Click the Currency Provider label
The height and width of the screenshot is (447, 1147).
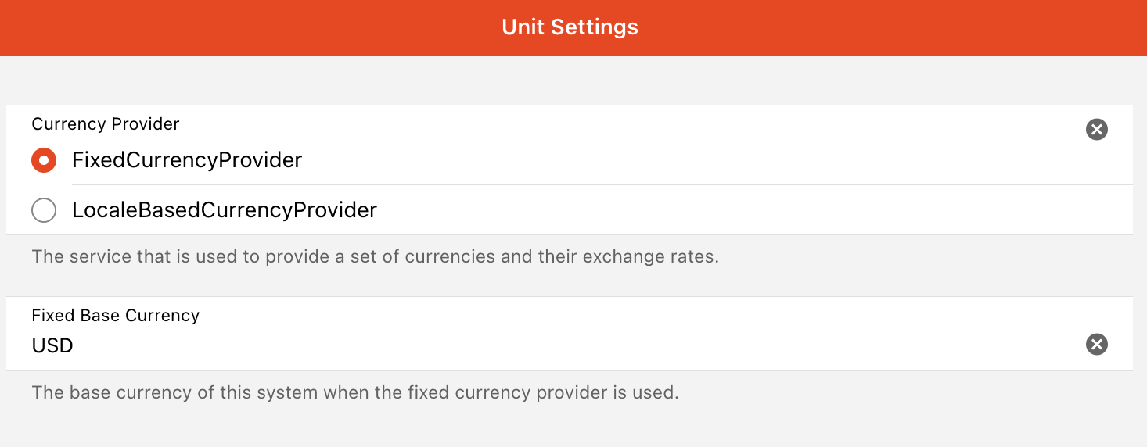click(x=106, y=124)
